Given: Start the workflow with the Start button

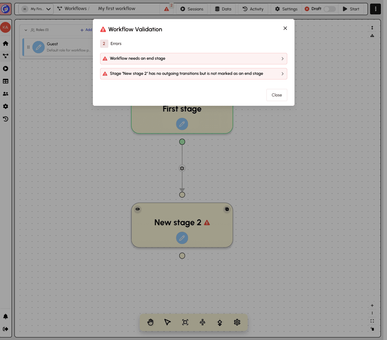Looking at the screenshot, I should click(x=351, y=9).
